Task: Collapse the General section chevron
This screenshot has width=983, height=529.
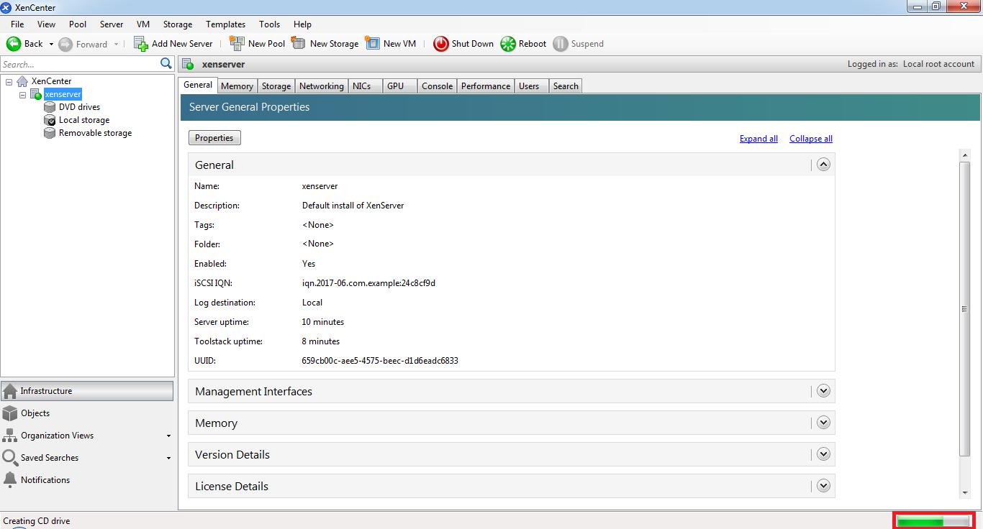Action: point(824,165)
